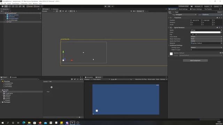
Task: Select the Rotate tool in the toolbar
Action: point(9,6)
